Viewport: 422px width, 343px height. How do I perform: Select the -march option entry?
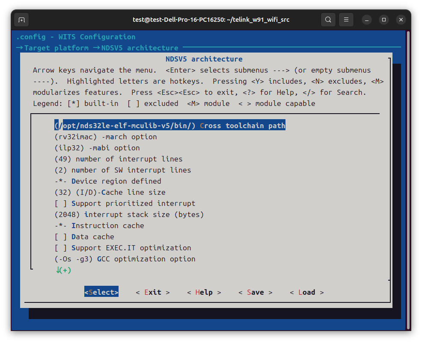point(106,137)
